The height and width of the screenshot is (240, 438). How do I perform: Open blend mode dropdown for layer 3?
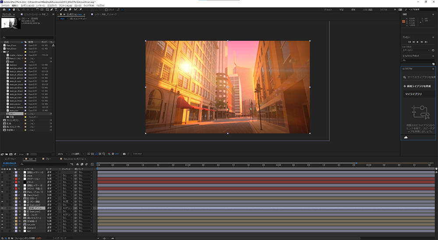coord(52,179)
